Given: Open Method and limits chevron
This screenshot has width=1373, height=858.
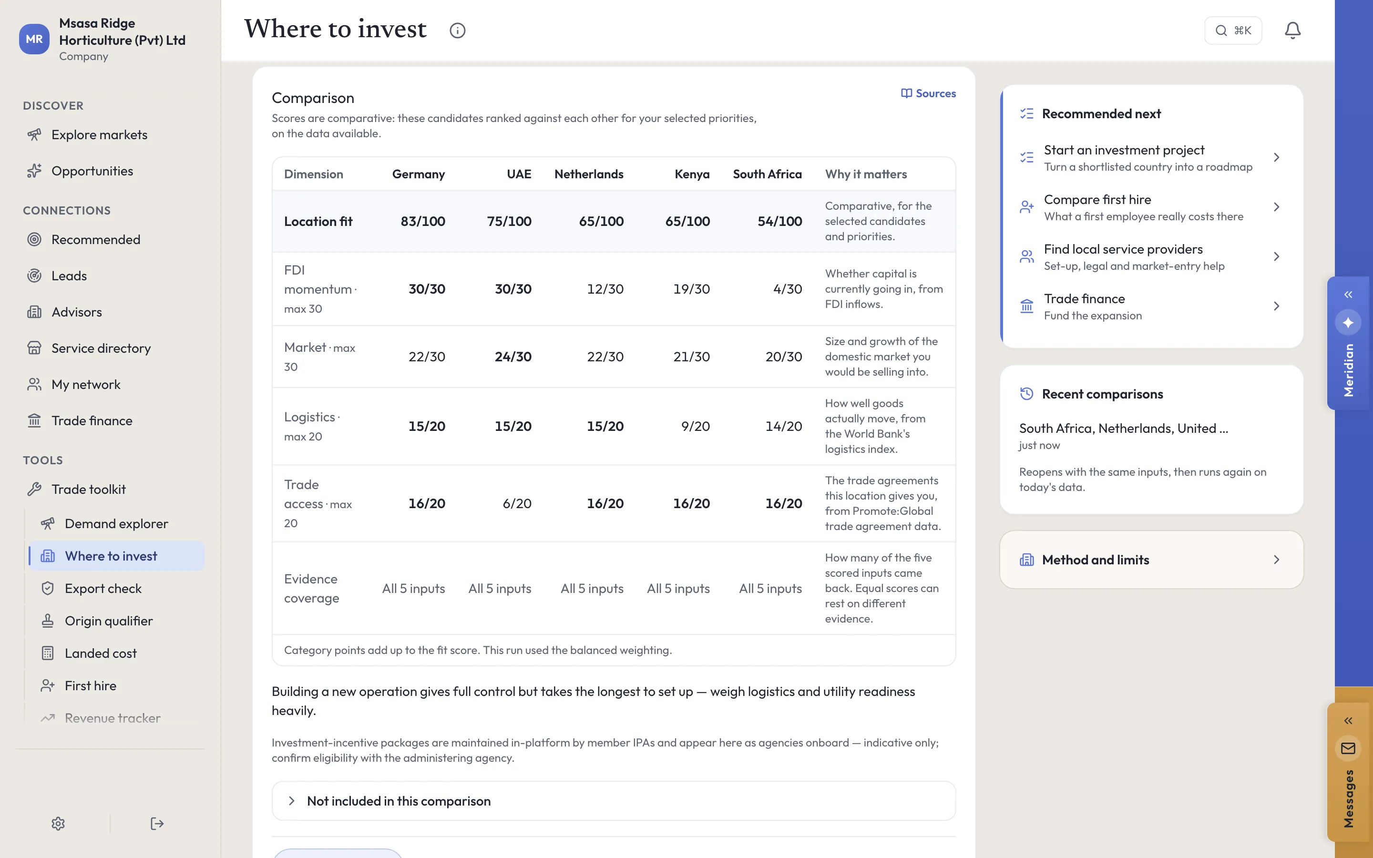Looking at the screenshot, I should tap(1277, 560).
